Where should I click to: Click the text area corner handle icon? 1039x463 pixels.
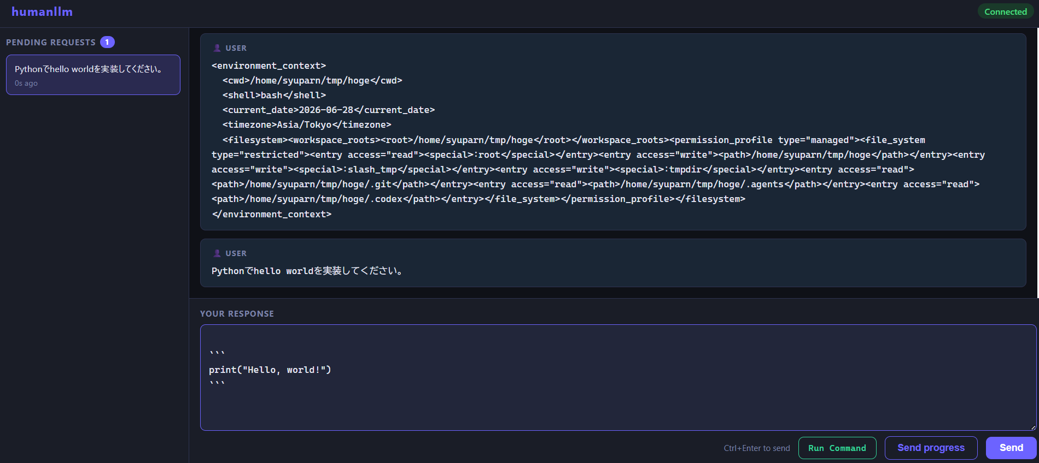pyautogui.click(x=1033, y=427)
